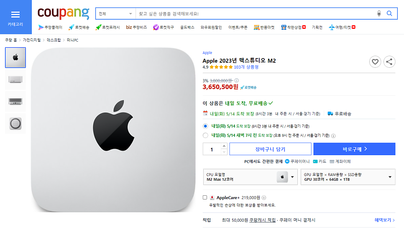
Task: Click the main Mac Studio product image
Action: click(x=113, y=130)
